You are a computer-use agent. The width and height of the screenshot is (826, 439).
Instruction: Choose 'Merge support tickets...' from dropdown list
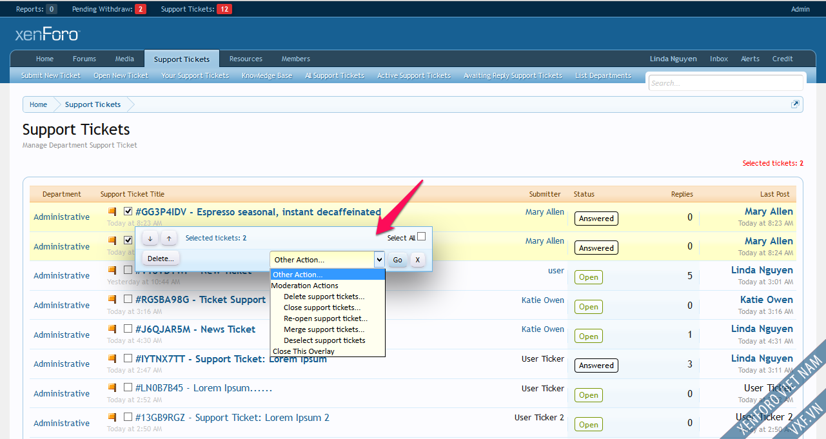(x=324, y=329)
